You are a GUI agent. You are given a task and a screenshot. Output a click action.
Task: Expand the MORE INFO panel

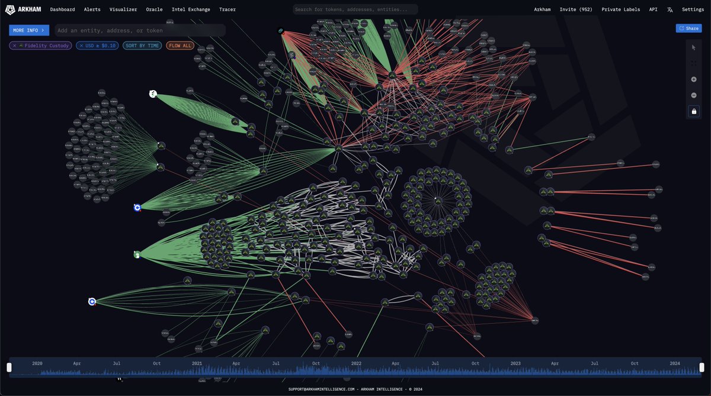(x=29, y=30)
